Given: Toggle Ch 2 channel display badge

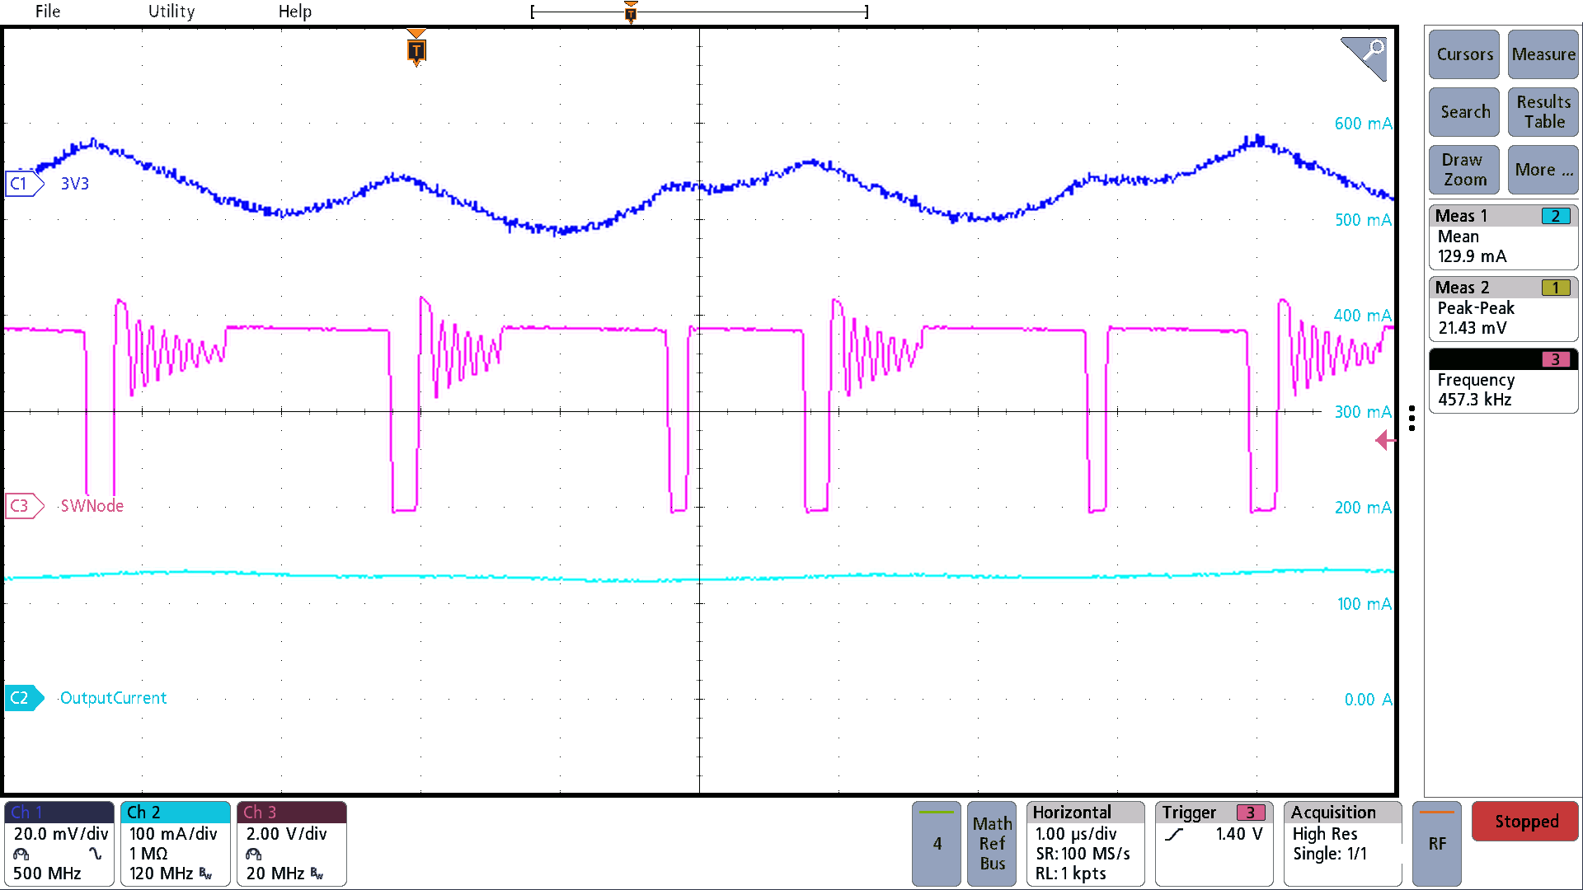Looking at the screenshot, I should click(x=174, y=842).
